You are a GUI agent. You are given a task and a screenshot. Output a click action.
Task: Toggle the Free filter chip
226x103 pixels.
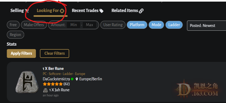(x=13, y=25)
